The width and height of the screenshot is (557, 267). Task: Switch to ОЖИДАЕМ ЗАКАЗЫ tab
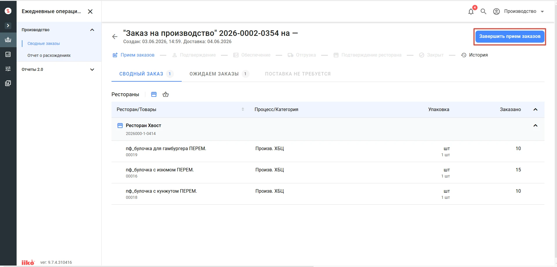point(219,74)
